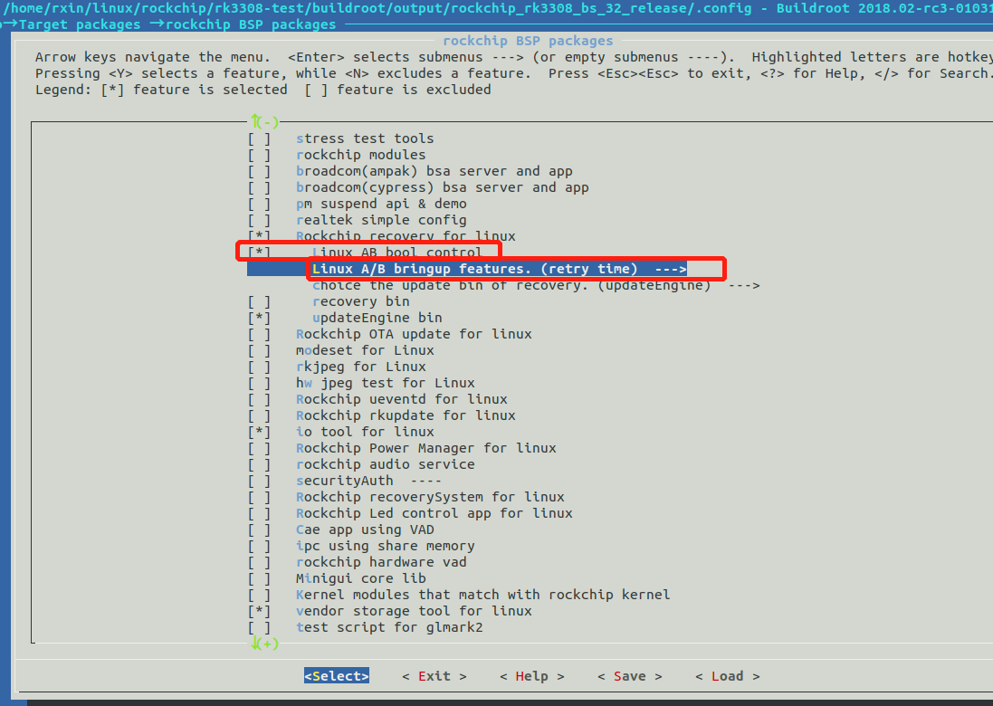Toggle the stress test tools checkbox

coord(259,138)
